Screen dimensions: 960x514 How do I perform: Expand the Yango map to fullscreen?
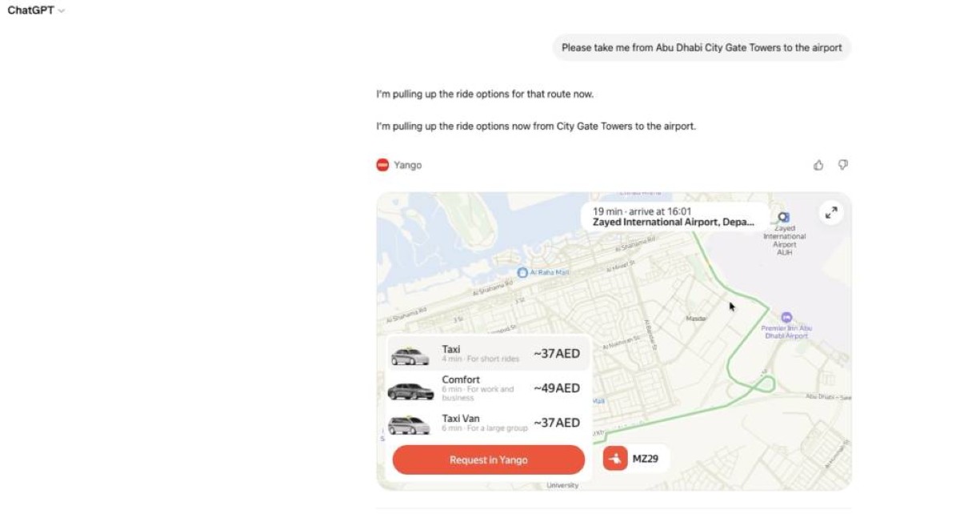pos(831,212)
